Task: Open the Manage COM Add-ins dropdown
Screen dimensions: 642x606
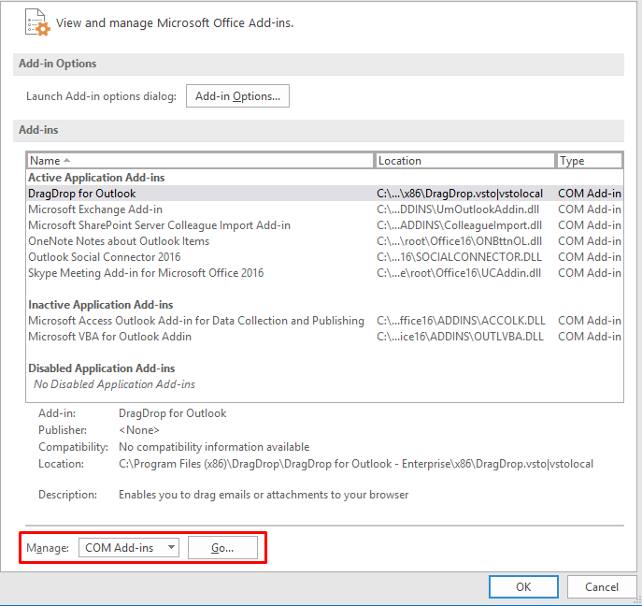Action: click(x=129, y=547)
